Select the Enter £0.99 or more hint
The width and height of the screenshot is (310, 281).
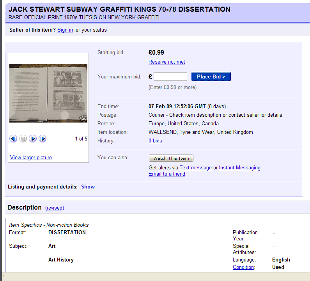pyautogui.click(x=172, y=87)
